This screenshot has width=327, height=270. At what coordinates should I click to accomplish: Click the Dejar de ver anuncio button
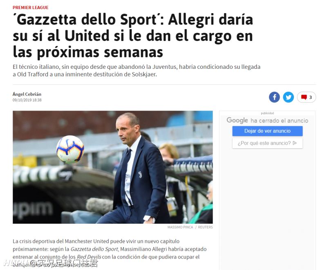267,131
